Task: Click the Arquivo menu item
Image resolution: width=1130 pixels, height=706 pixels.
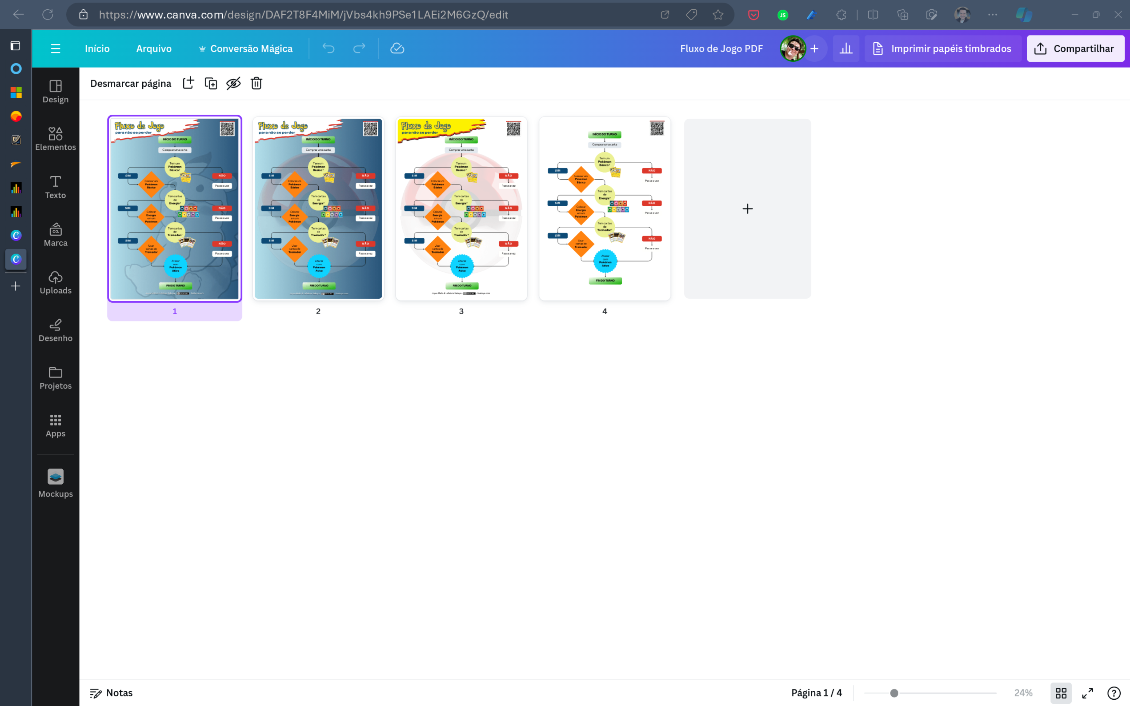Action: pos(154,49)
